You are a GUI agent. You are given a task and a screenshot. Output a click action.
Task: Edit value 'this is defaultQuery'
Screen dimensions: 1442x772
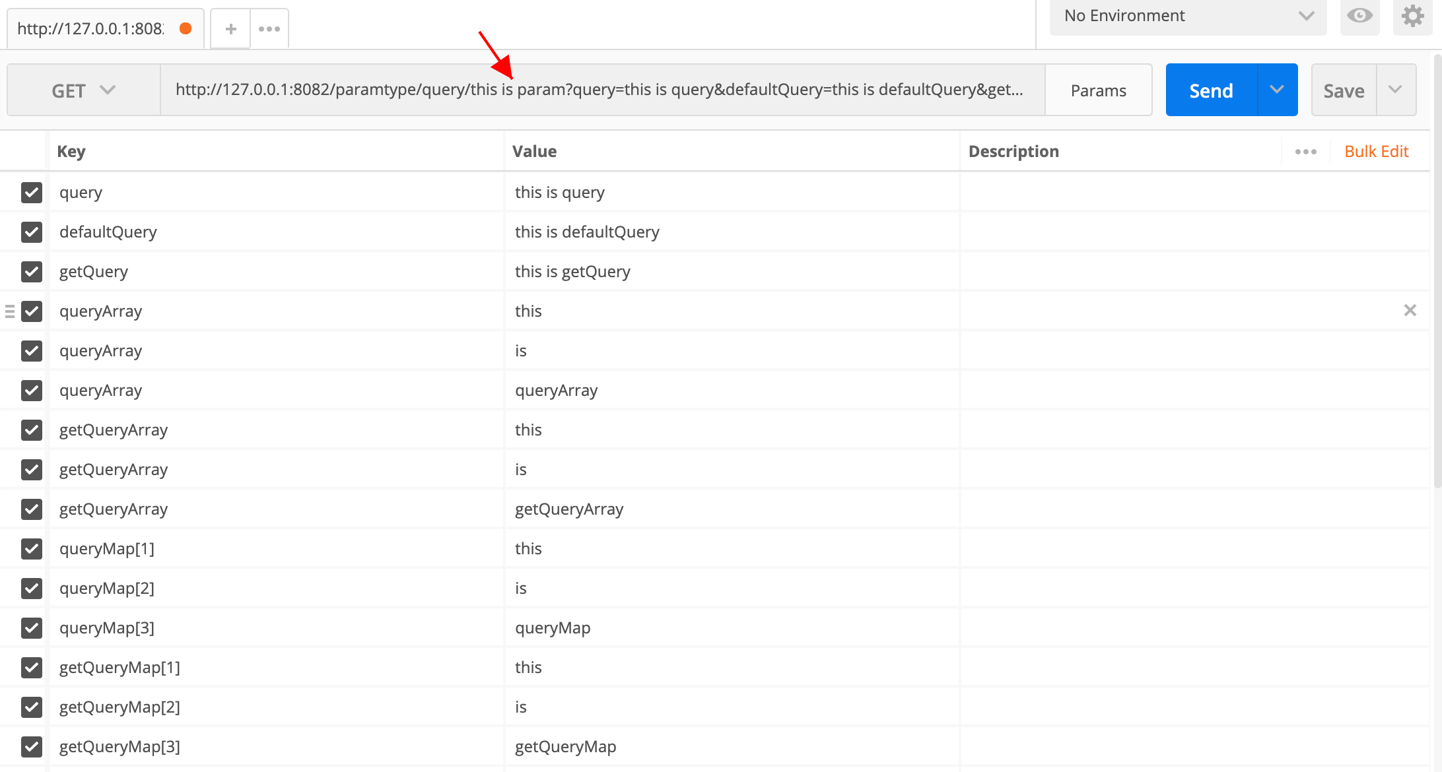click(732, 232)
